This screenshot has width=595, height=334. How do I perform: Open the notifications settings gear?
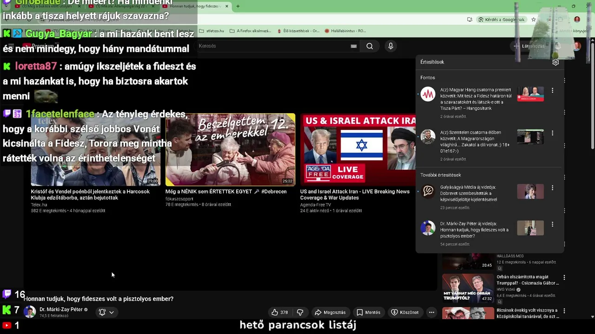[555, 62]
